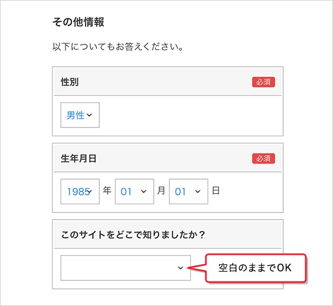Click the chevron in the month select
Screen dimensions: 333x306
(144, 191)
